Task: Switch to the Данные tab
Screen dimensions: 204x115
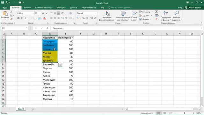Action: pyautogui.click(x=74, y=8)
